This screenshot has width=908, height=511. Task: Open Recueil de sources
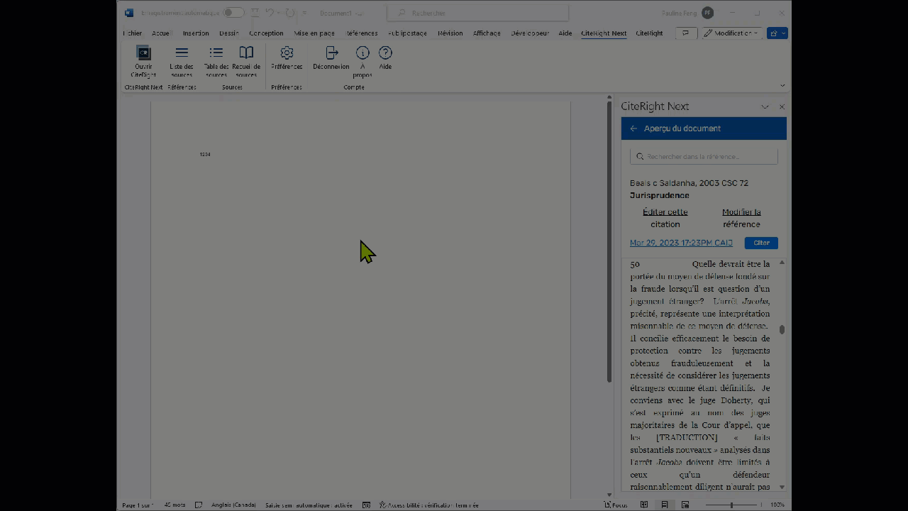click(246, 62)
